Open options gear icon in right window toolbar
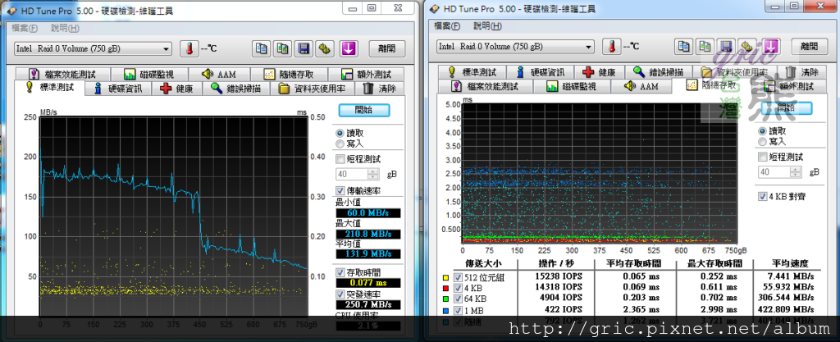Image resolution: width=840 pixels, height=342 pixels. pyautogui.click(x=746, y=47)
